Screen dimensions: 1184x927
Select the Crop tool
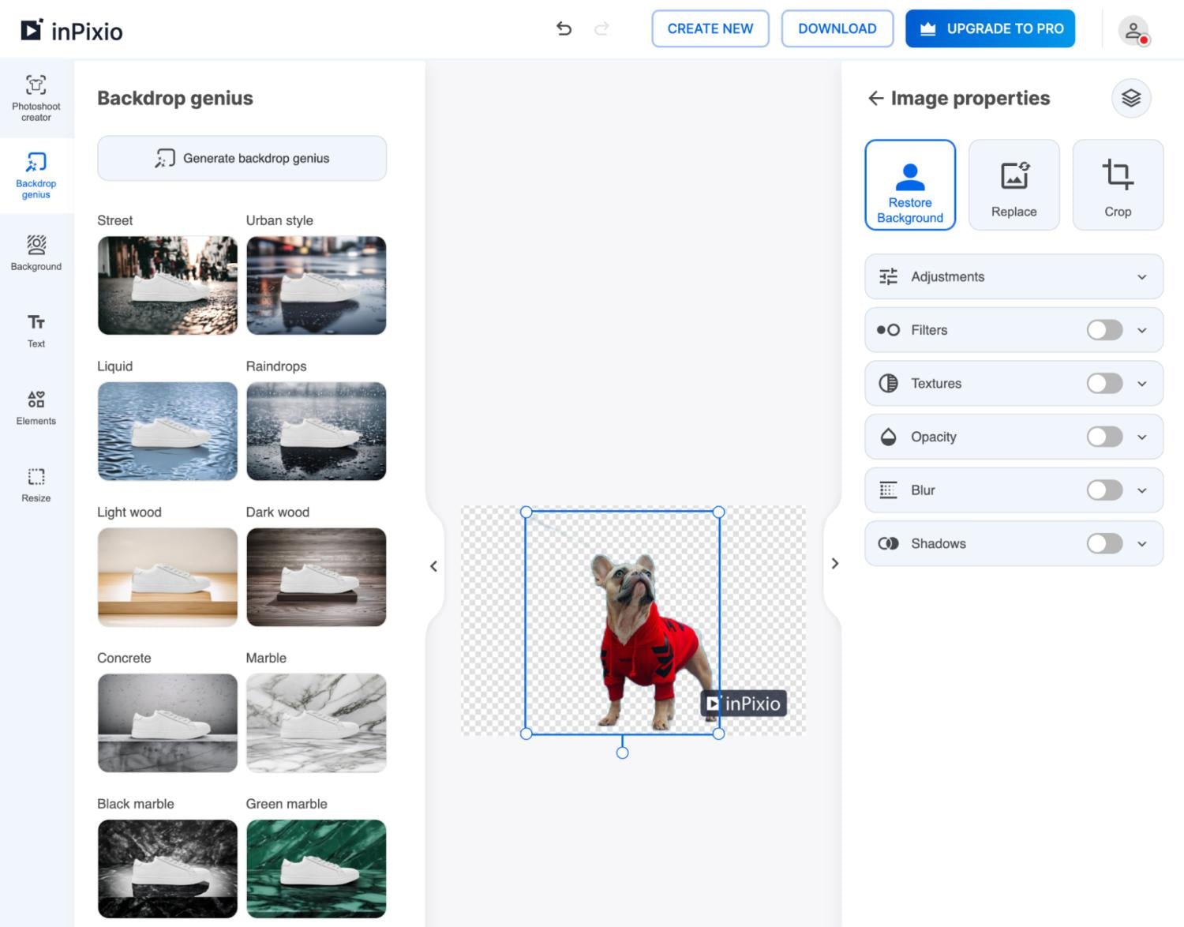[1117, 186]
